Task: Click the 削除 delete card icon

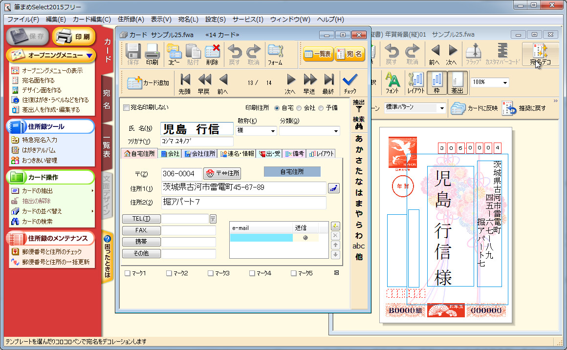Action: [212, 54]
